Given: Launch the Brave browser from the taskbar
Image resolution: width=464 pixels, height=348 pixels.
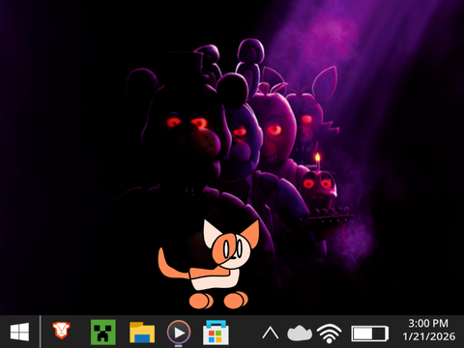Looking at the screenshot, I should pos(61,331).
